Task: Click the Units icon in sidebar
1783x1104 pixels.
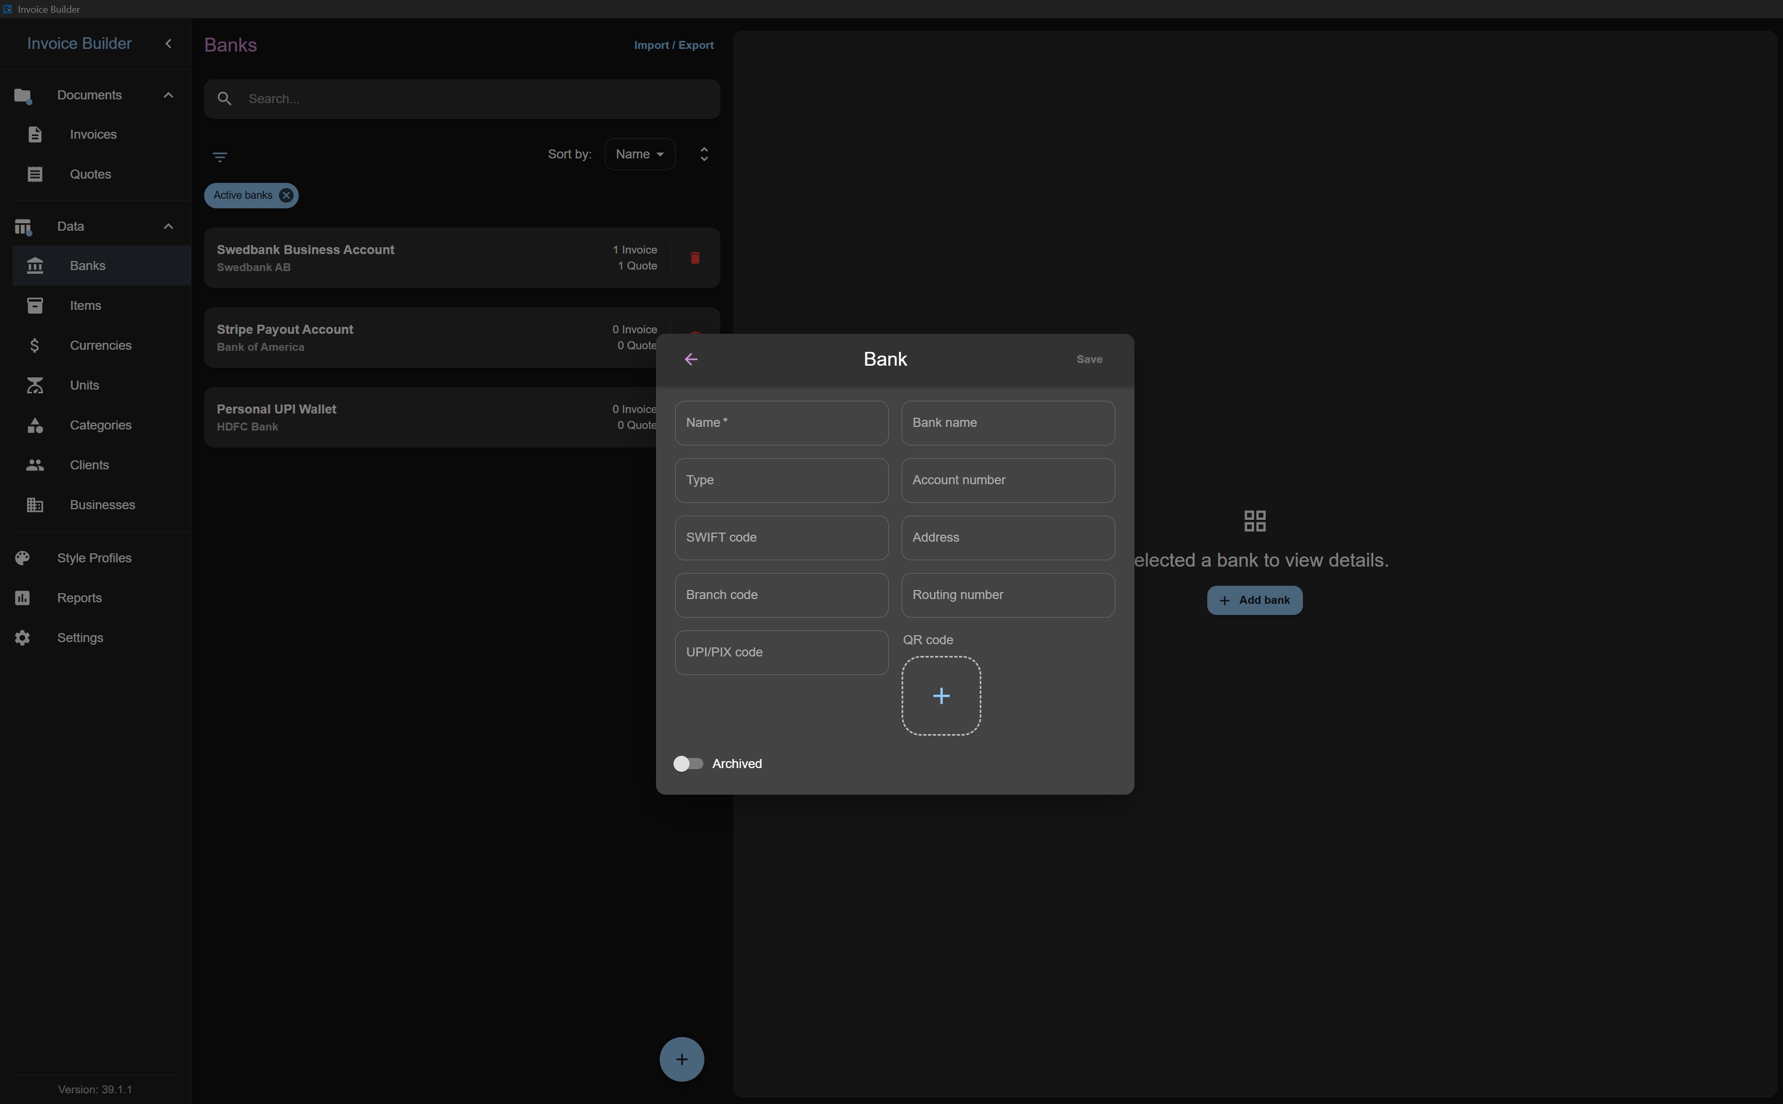Action: coord(35,385)
